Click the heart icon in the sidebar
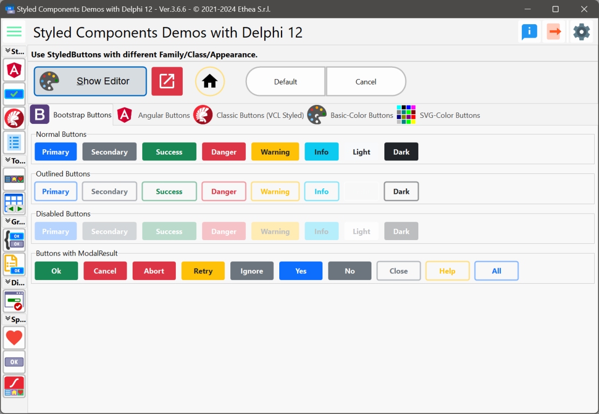This screenshot has height=414, width=599. pos(14,338)
